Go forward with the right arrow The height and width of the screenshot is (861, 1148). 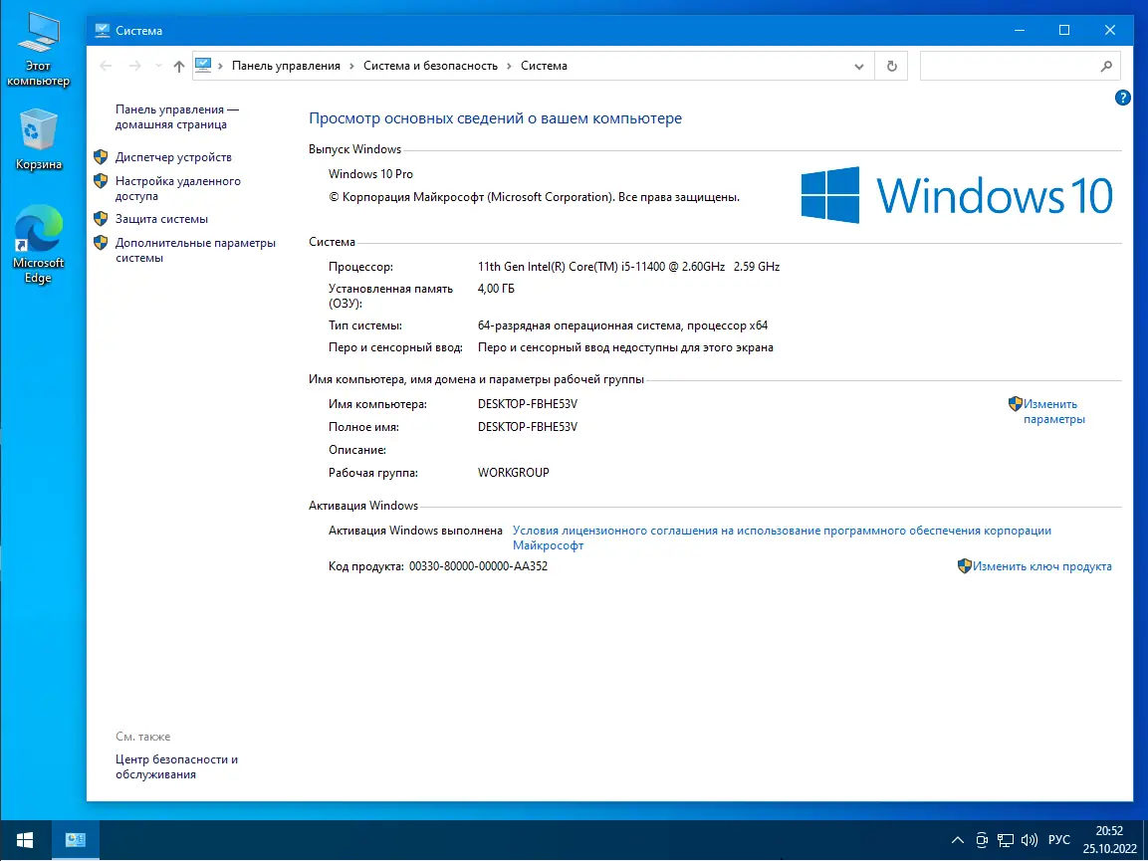click(134, 66)
